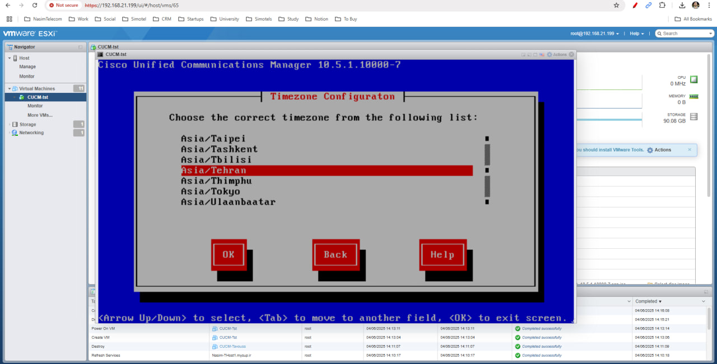Click the red Back button
The width and height of the screenshot is (717, 364).
pos(336,254)
